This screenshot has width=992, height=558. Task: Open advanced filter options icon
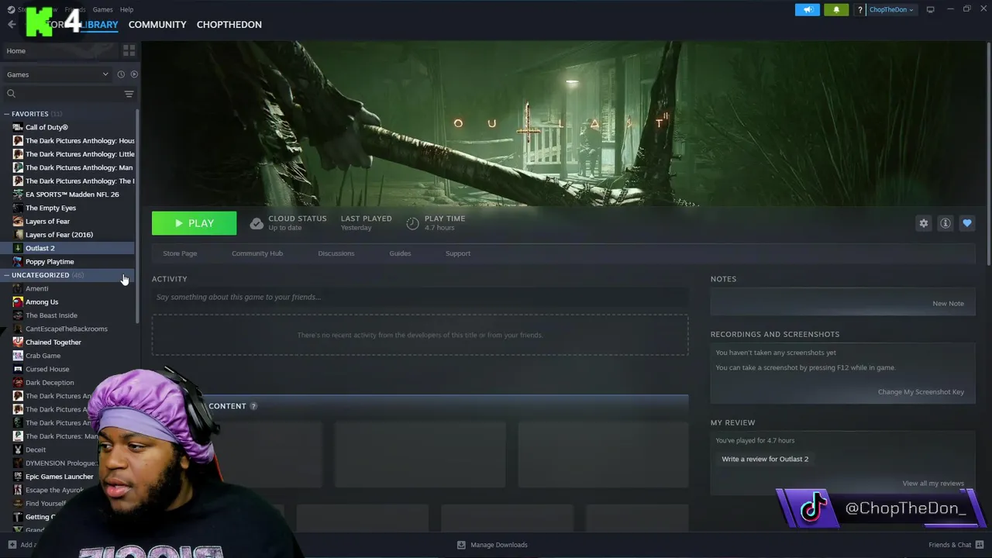(129, 94)
